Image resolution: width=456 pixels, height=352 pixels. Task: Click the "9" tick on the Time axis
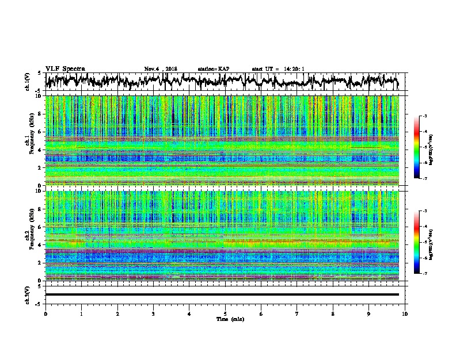tap(368, 314)
